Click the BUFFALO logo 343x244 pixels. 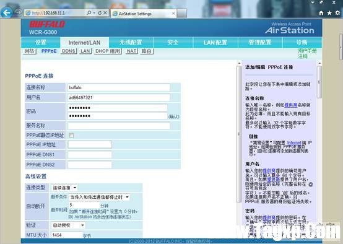tap(47, 24)
